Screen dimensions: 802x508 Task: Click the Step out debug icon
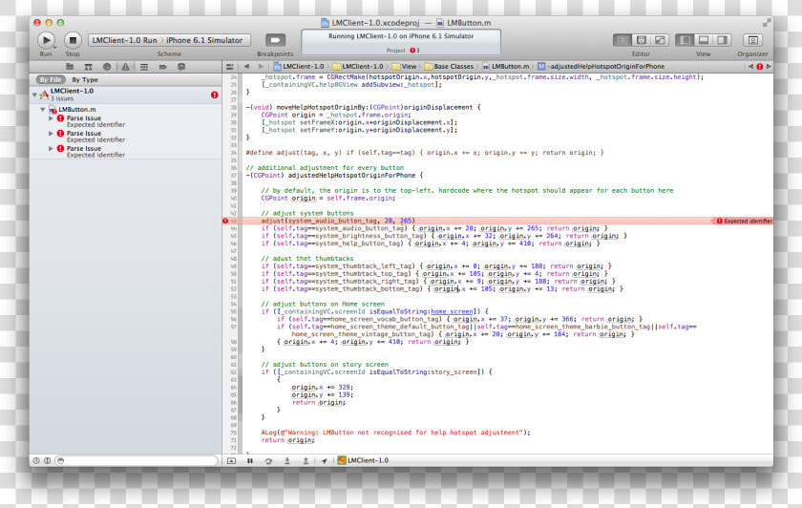(306, 460)
